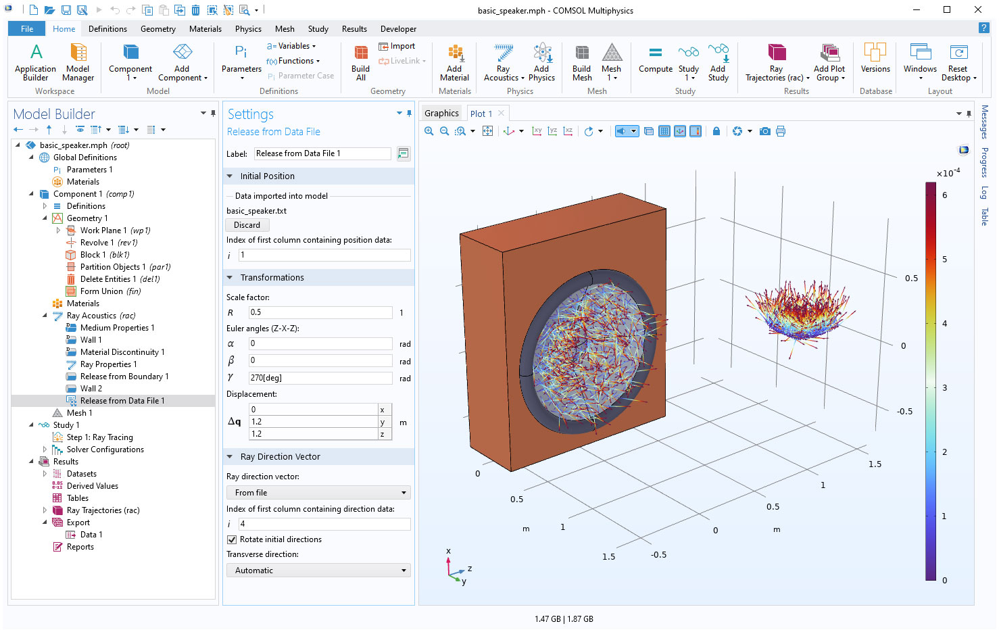The height and width of the screenshot is (630, 999).
Task: Click the Discard button
Action: [x=247, y=225]
